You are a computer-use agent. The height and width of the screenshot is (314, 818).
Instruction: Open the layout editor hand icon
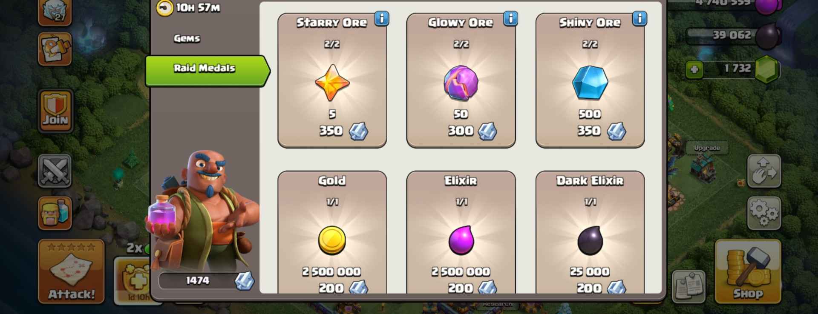coord(764,171)
